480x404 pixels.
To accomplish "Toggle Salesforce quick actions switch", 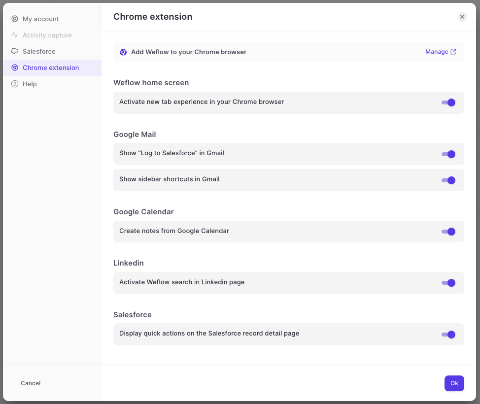I will pyautogui.click(x=448, y=335).
